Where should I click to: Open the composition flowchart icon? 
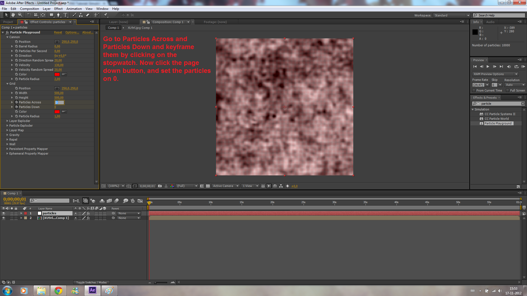point(281,186)
